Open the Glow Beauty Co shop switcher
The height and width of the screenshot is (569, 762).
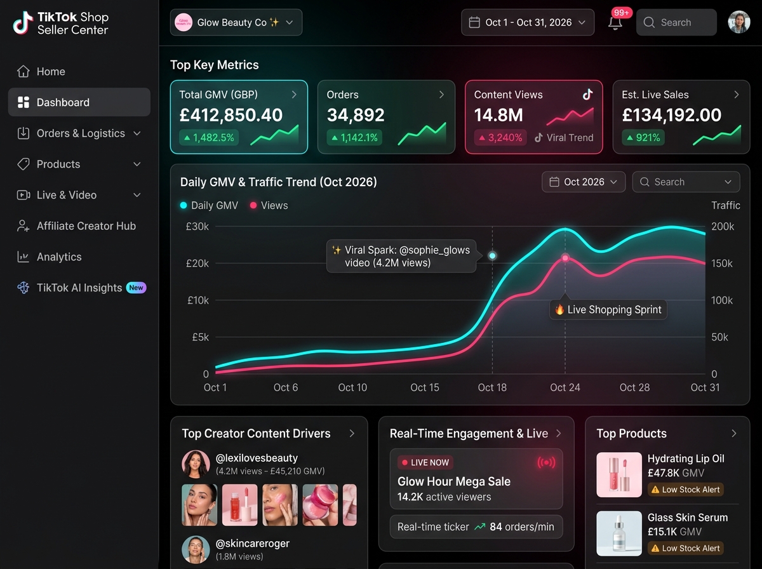pyautogui.click(x=236, y=22)
